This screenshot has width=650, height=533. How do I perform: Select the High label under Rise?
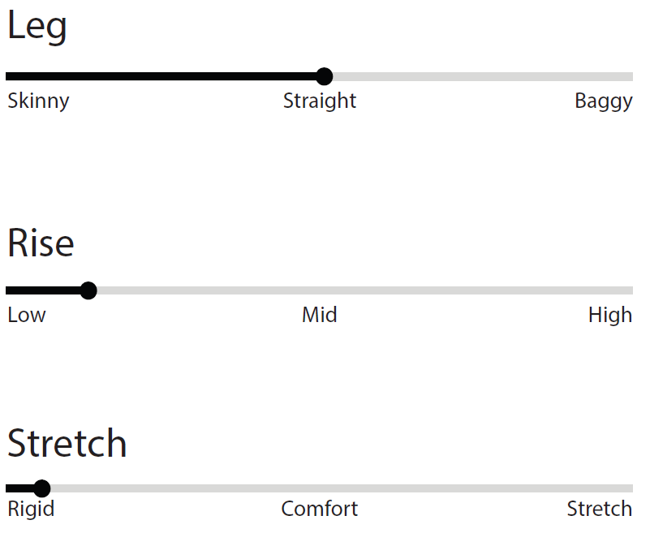[x=610, y=316]
